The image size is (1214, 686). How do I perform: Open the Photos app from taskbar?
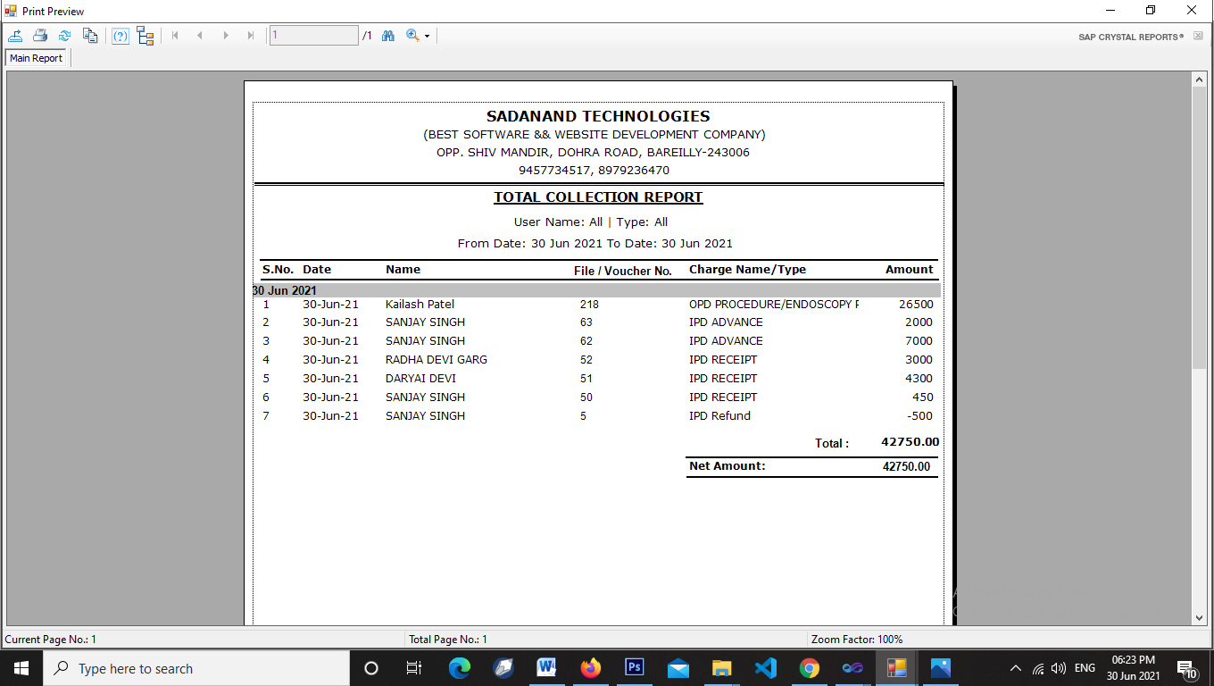[941, 668]
